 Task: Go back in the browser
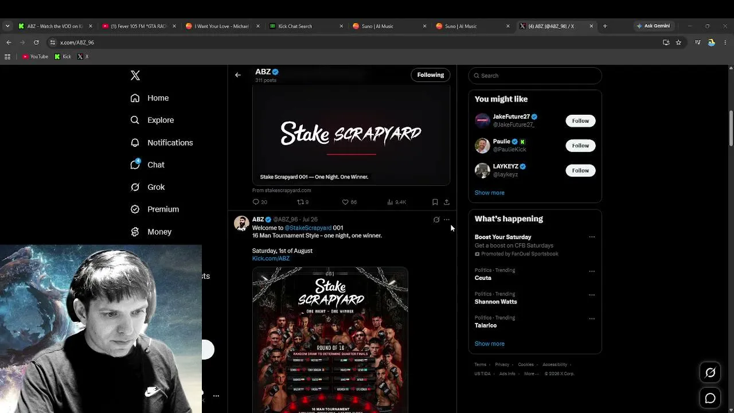(x=9, y=42)
